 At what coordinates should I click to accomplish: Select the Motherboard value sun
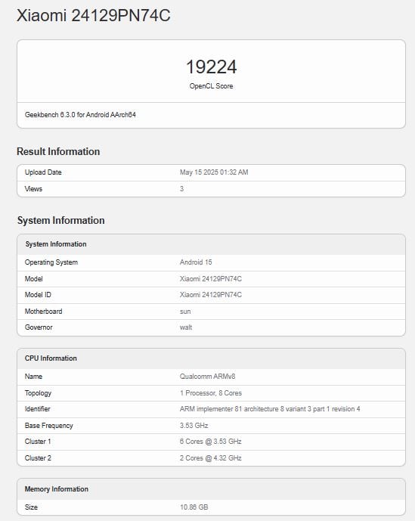(x=185, y=312)
